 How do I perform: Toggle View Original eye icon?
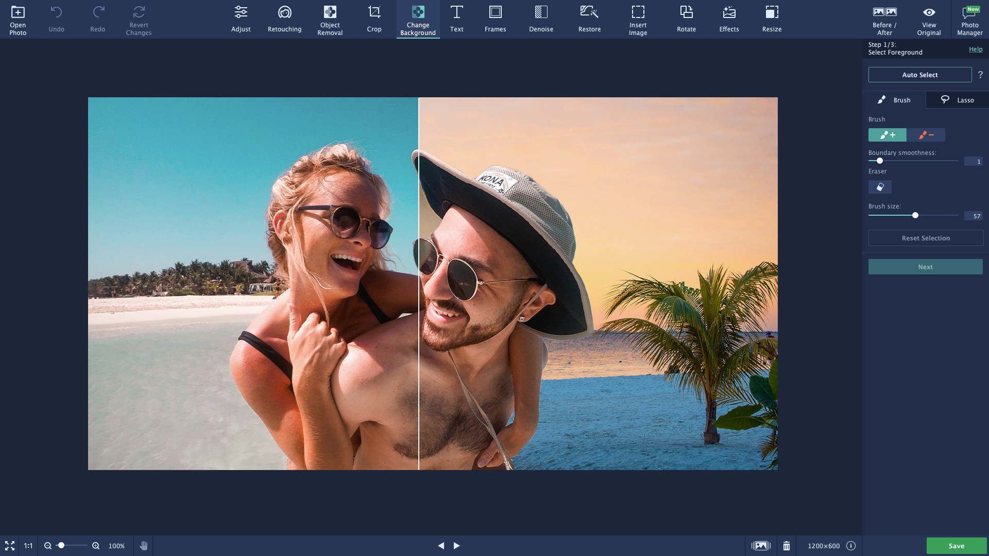click(929, 20)
